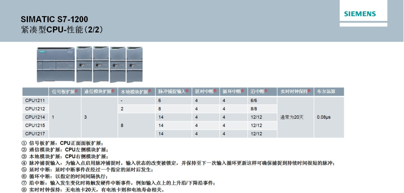Click the 布尔运算 column header
The width and height of the screenshot is (404, 193).
coord(329,92)
